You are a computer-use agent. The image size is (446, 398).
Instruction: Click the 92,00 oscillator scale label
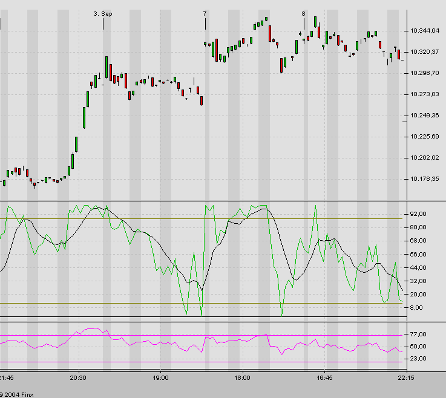(x=419, y=214)
